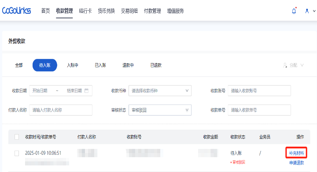
Task: Open the notification bell
Action: tap(294, 11)
